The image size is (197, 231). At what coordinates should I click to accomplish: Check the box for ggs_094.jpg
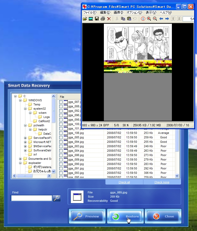(x=61, y=142)
